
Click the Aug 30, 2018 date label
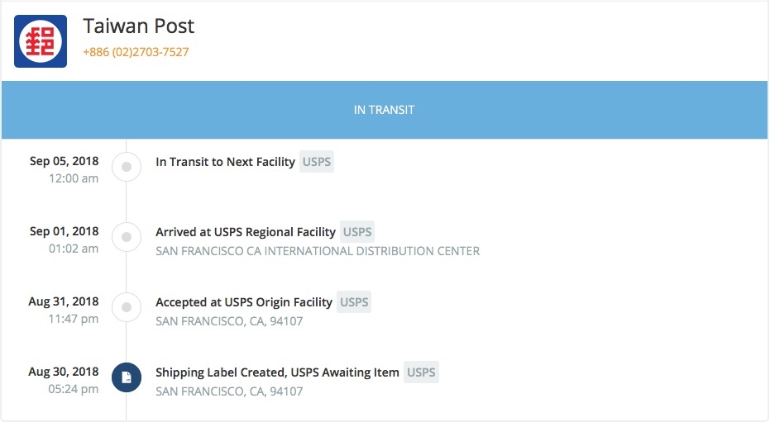(64, 372)
